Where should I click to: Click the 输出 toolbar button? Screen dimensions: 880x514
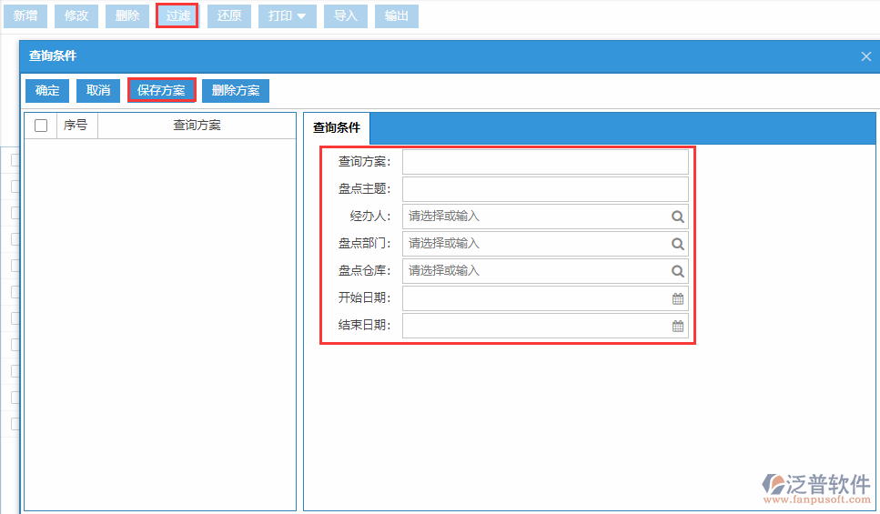[x=396, y=16]
